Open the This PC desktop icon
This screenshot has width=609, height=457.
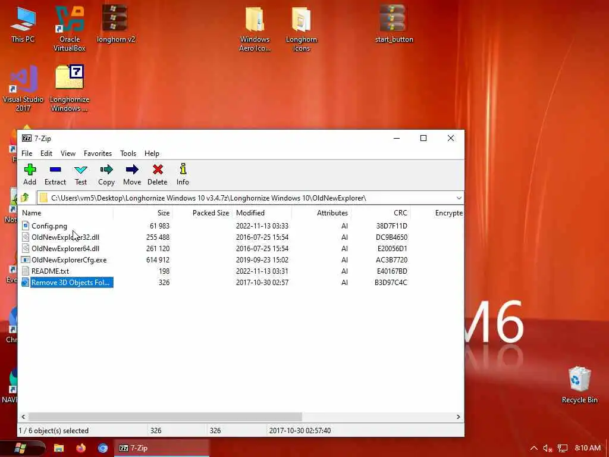[x=23, y=23]
